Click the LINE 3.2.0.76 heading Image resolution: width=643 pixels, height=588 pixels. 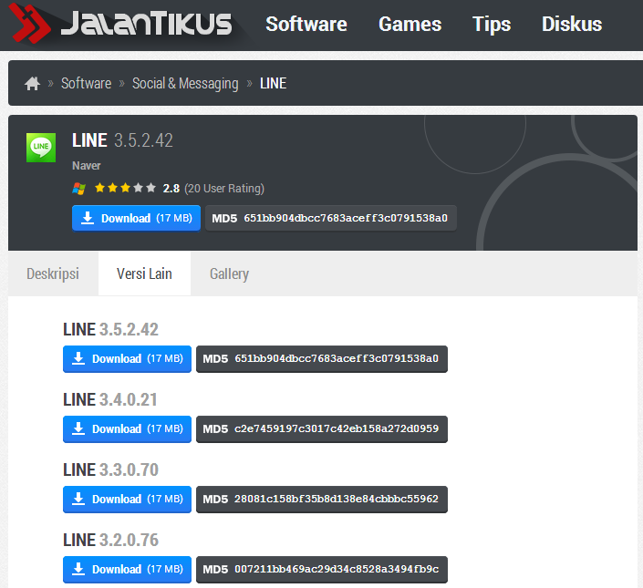click(110, 540)
